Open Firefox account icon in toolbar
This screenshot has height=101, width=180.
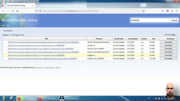167,11
